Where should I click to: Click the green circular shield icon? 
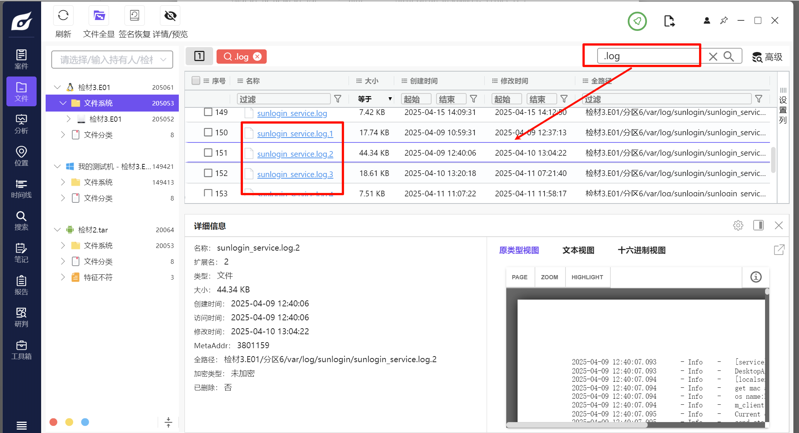[x=637, y=21]
